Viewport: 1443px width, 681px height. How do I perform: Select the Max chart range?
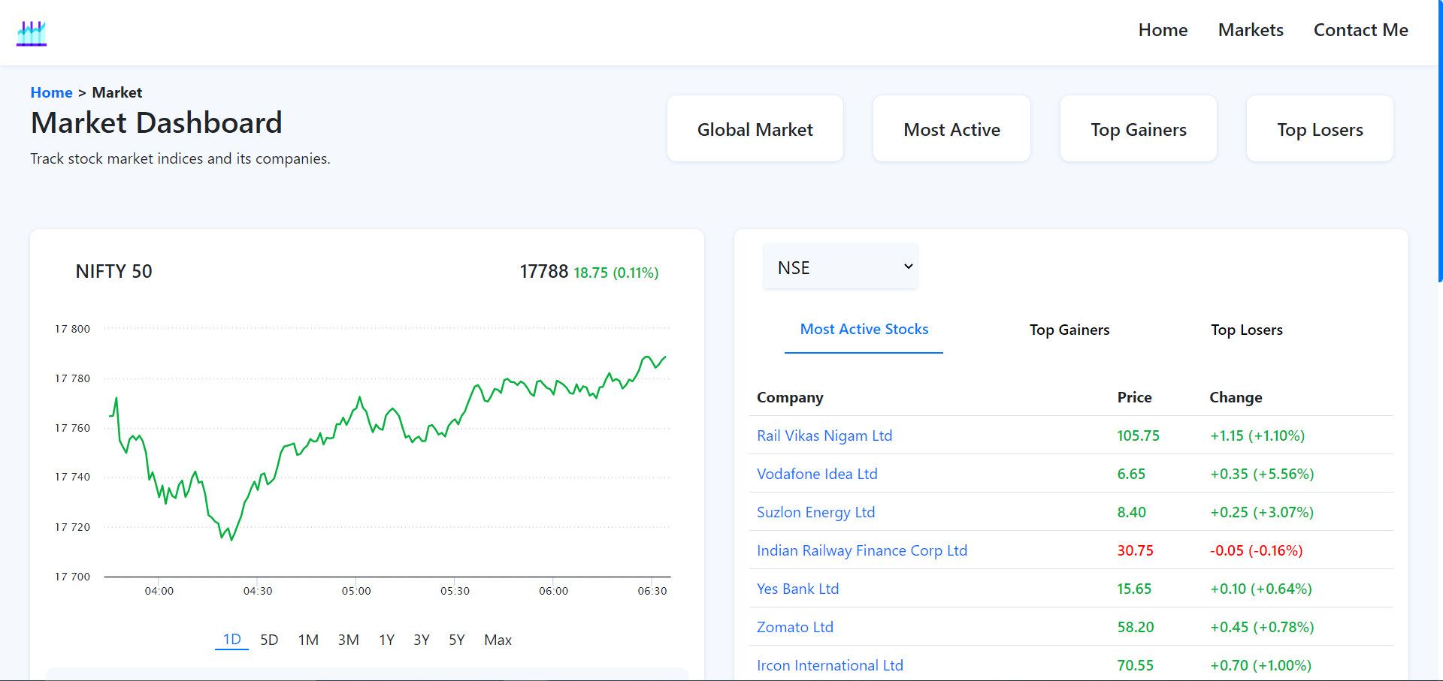click(498, 640)
